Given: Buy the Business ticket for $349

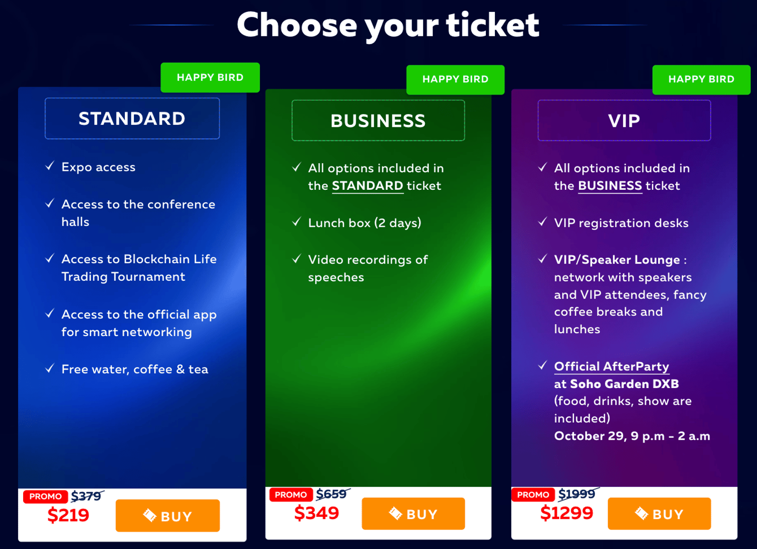Looking at the screenshot, I should point(413,514).
